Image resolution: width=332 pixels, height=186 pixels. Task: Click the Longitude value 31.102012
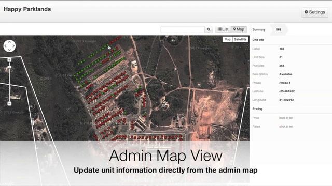tap(286, 100)
